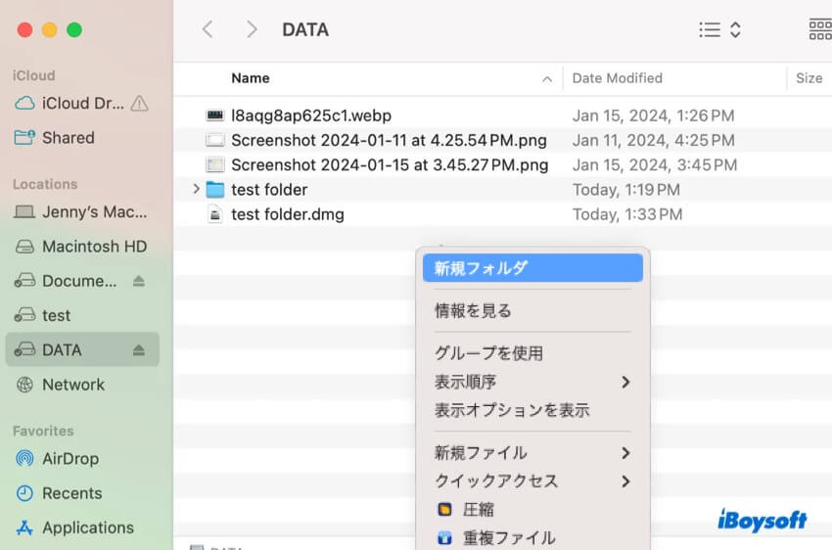Open the list view switcher

click(x=719, y=29)
